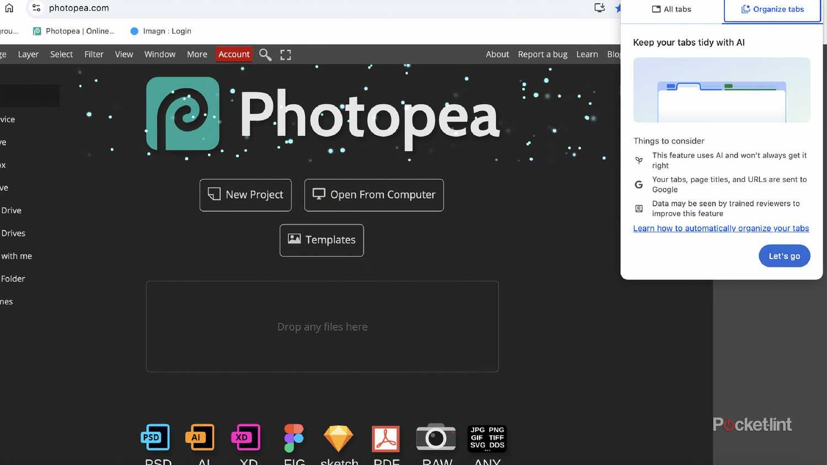Open the Filter menu
Viewport: 827px width, 465px height.
click(94, 54)
